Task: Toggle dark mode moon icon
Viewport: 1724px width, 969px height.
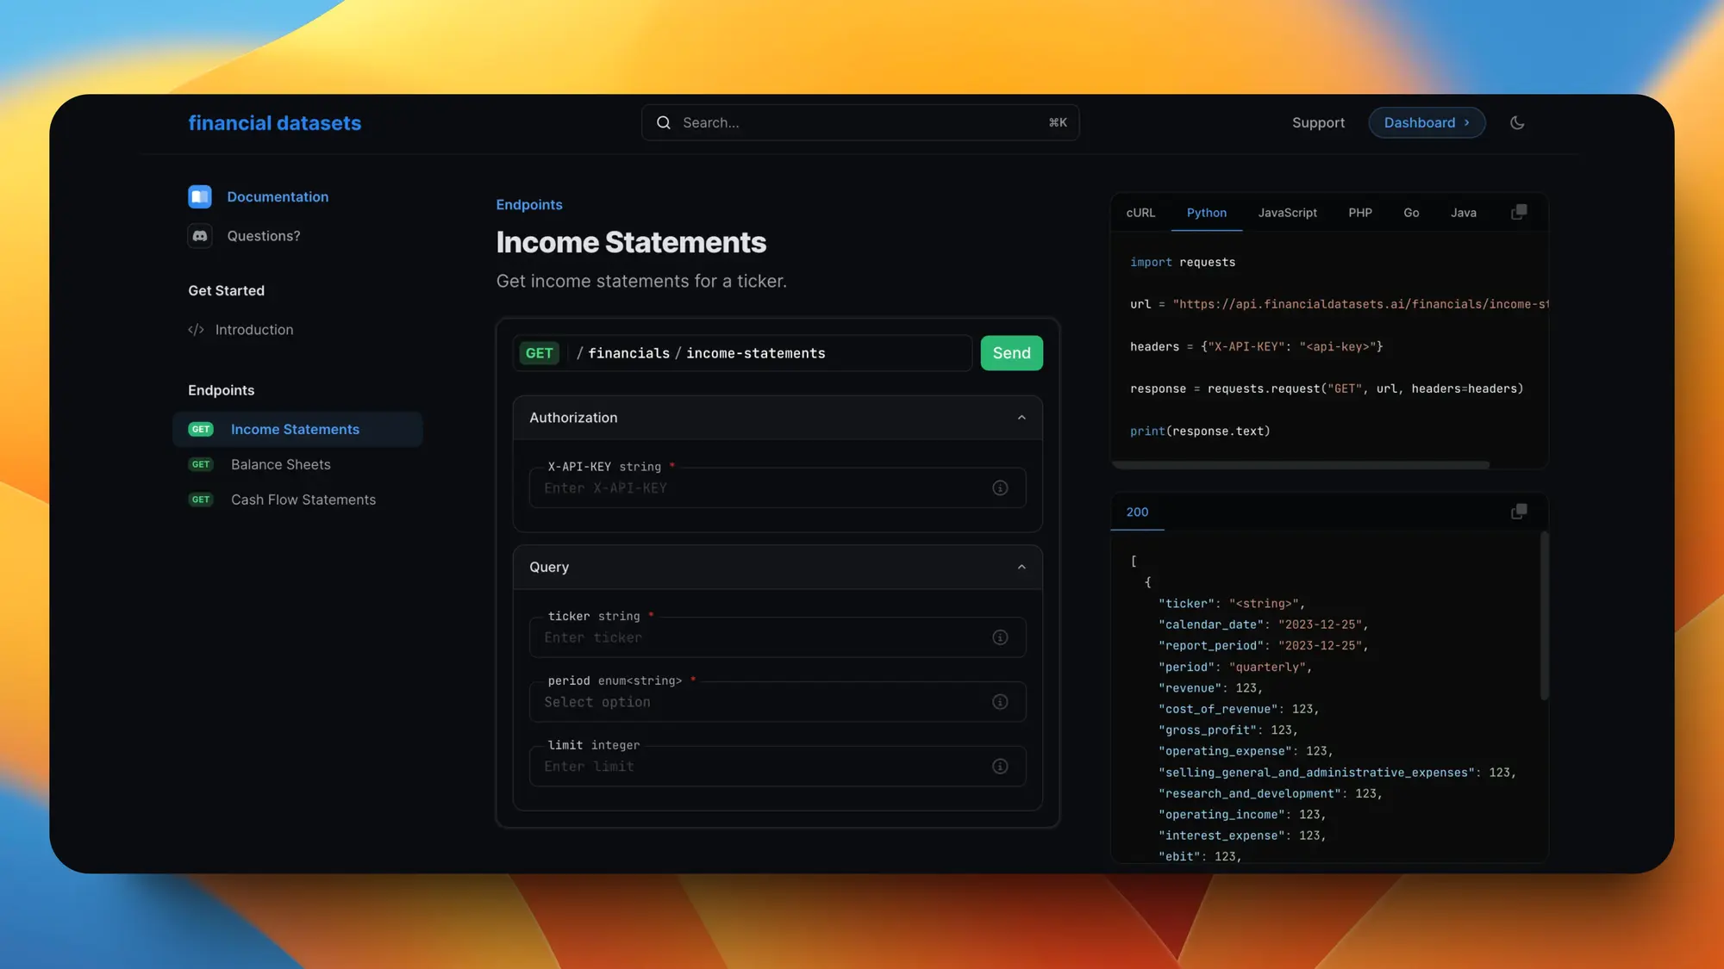Action: click(x=1517, y=122)
